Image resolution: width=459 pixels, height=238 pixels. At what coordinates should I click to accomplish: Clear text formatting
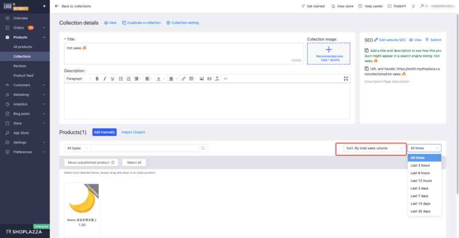pyautogui.click(x=217, y=78)
